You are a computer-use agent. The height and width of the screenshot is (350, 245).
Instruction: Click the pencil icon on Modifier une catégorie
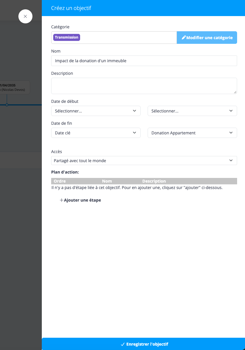coord(184,37)
